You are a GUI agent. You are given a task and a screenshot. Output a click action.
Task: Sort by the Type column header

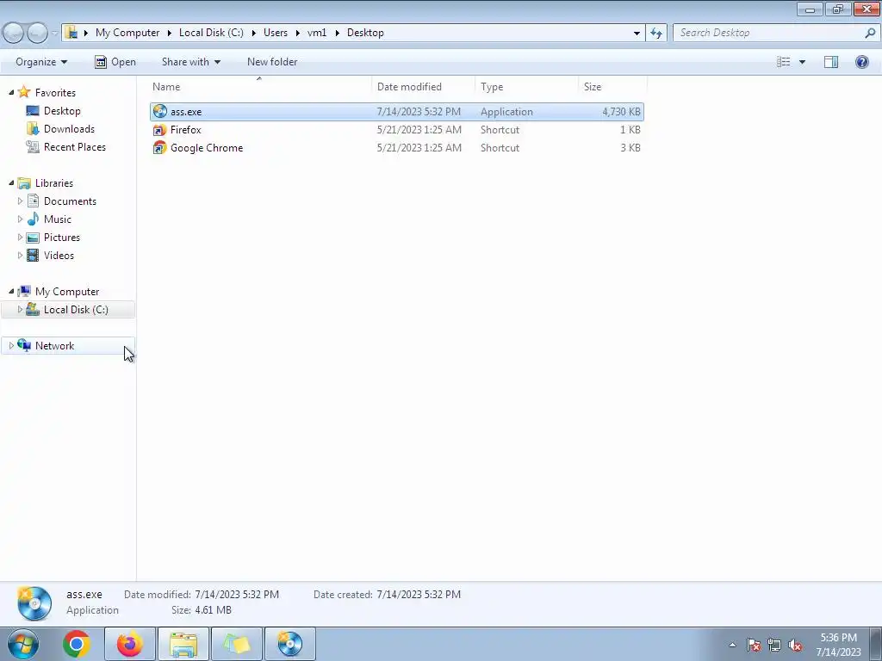pos(526,87)
